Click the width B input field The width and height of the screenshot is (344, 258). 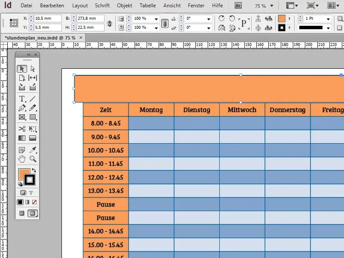click(x=90, y=18)
